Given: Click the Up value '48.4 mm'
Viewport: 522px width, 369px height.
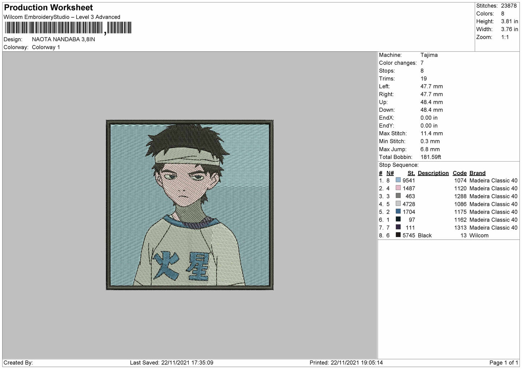Looking at the screenshot, I should coord(432,102).
